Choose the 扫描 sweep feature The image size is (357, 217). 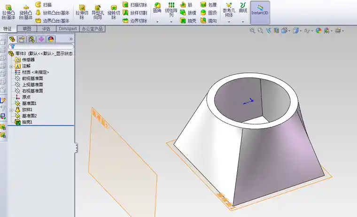[44, 5]
